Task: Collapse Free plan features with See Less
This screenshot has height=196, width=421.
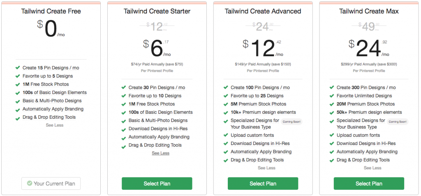Action: pos(55,125)
